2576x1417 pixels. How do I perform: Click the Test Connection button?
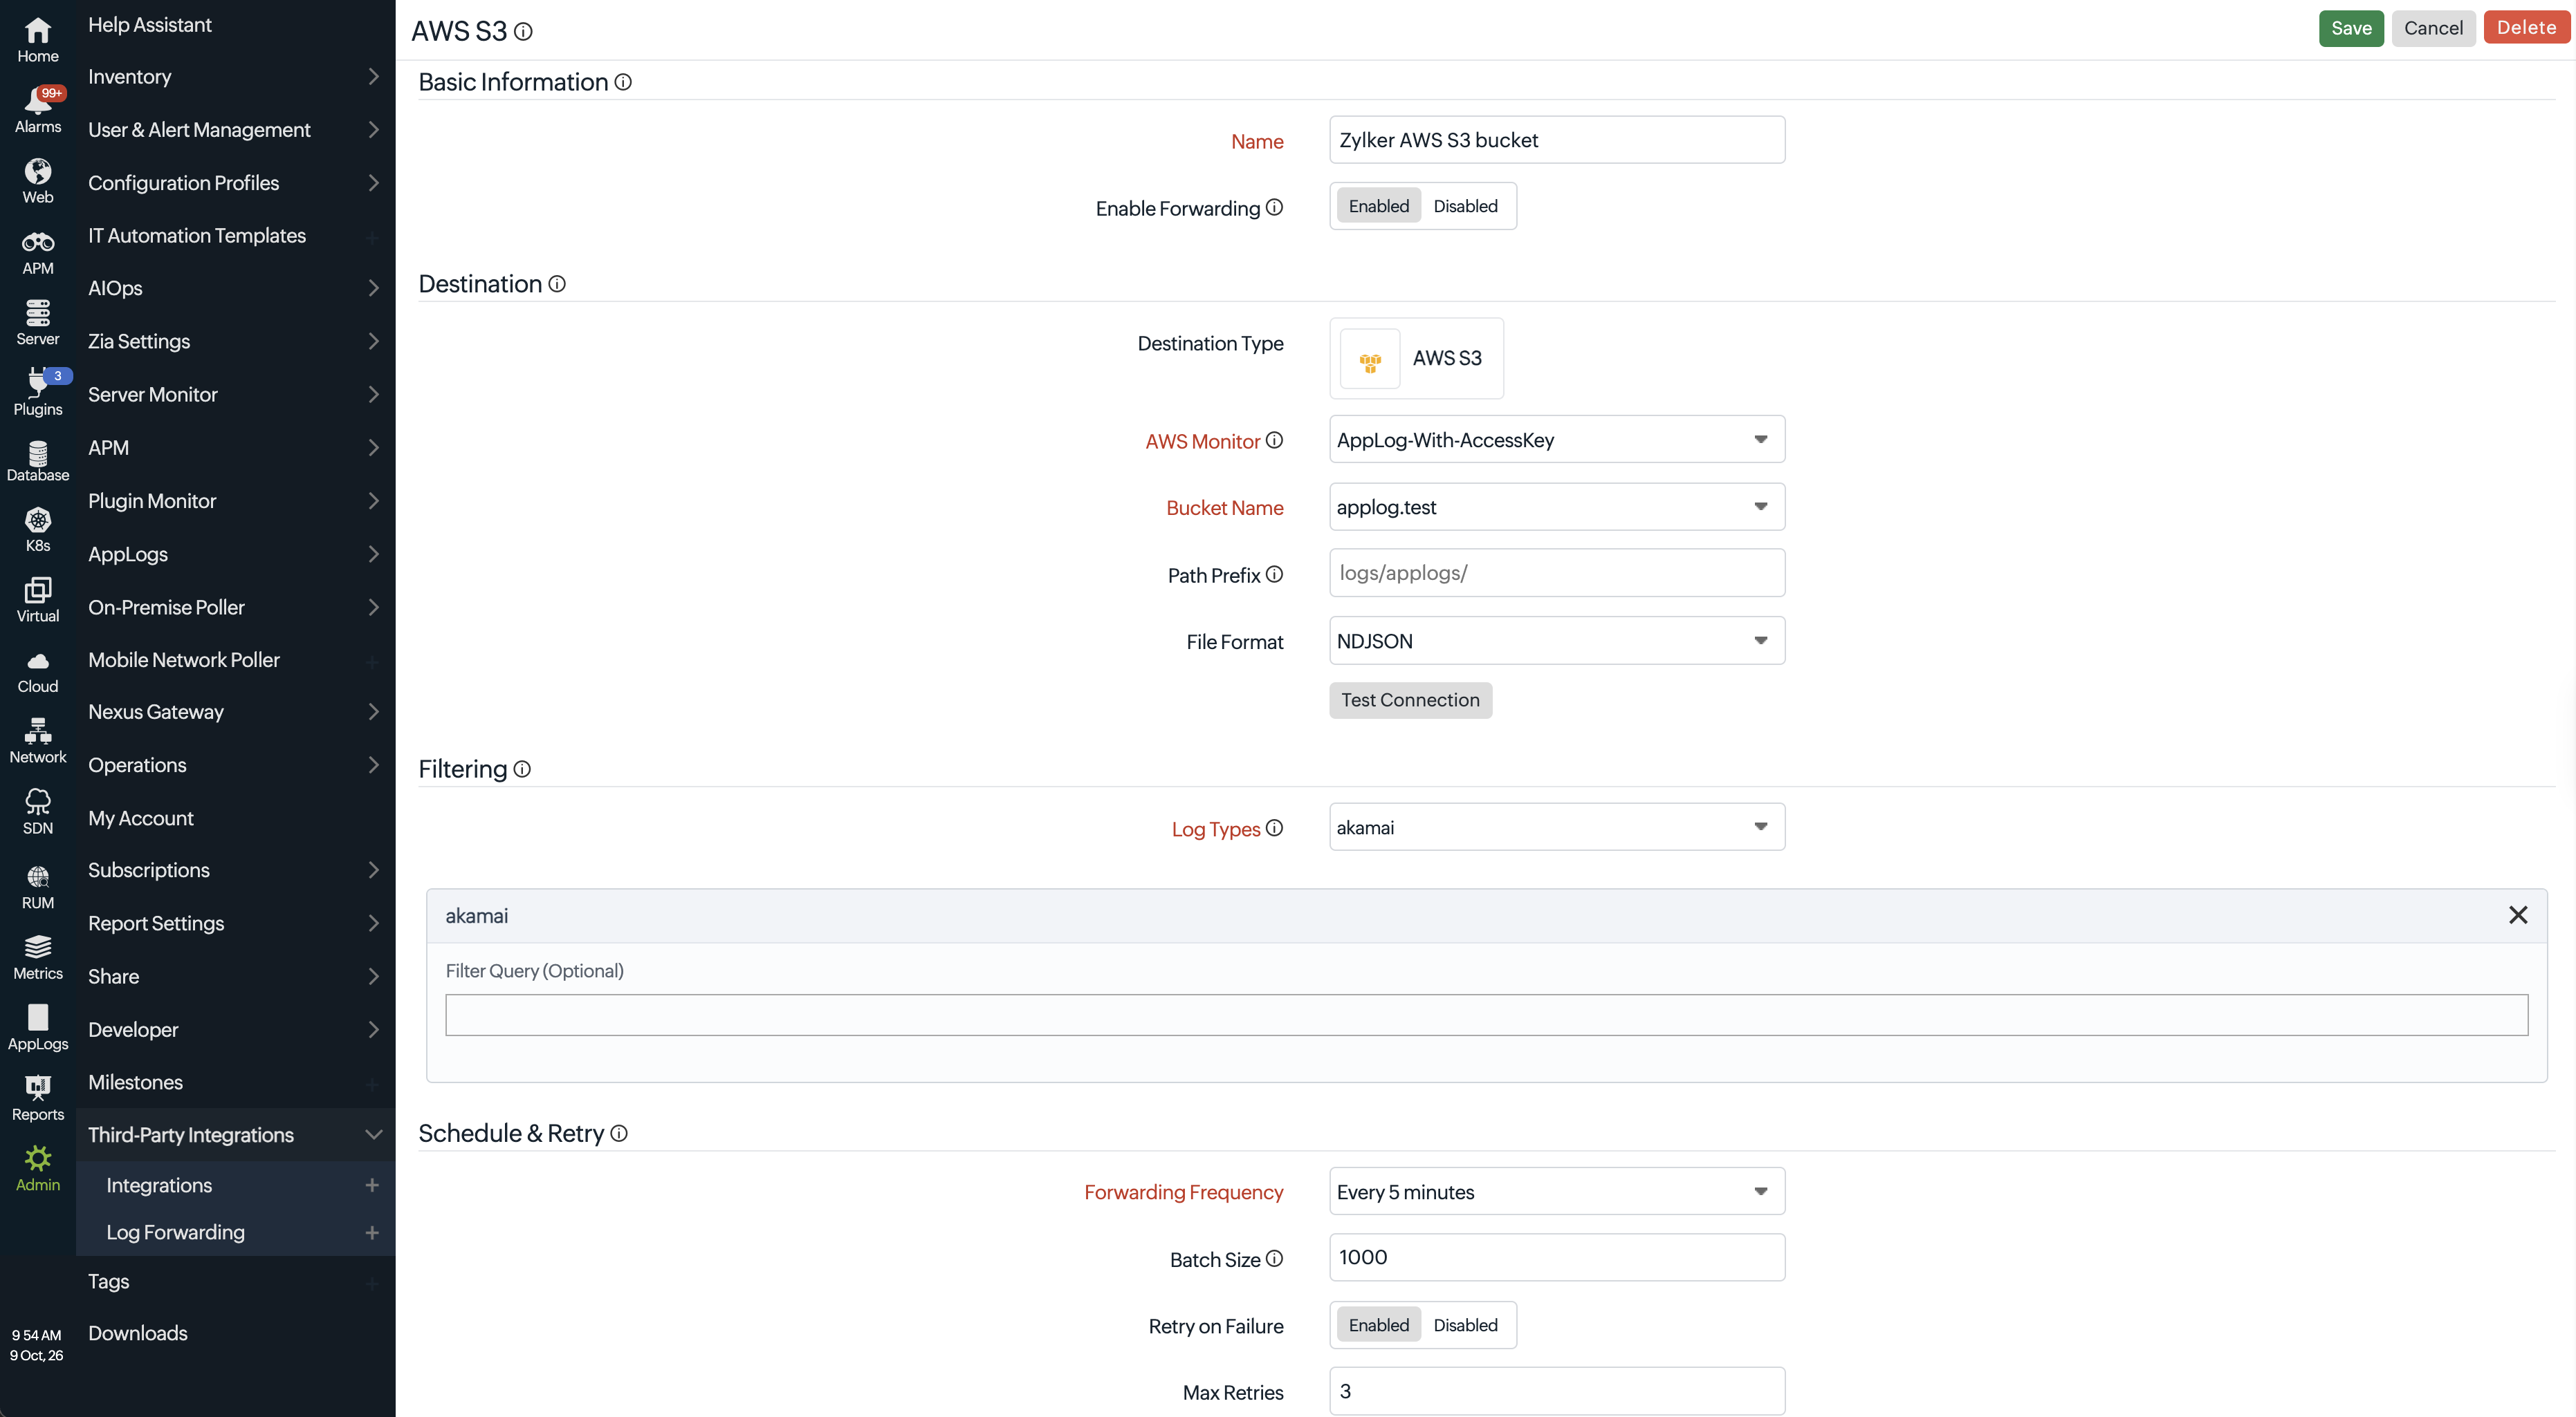click(1410, 700)
